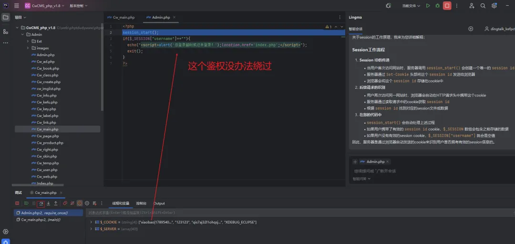Stop the debug session in debug toolbar
Image resolution: width=515 pixels, height=244 pixels.
coord(17,203)
